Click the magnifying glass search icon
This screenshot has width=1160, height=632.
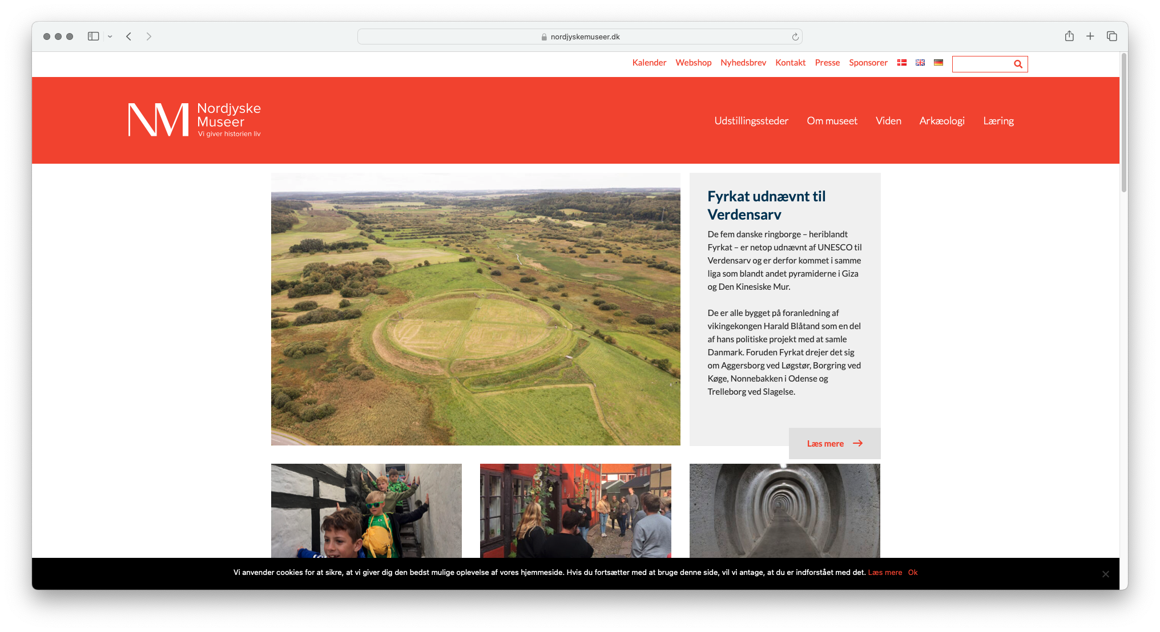[x=1018, y=64]
